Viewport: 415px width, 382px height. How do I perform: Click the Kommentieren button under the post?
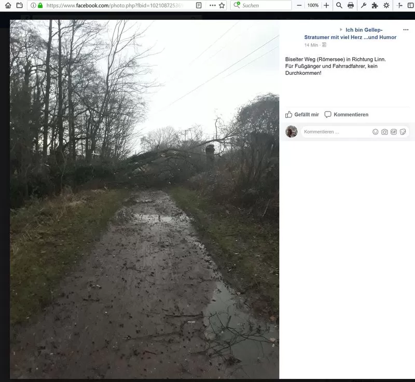click(x=346, y=115)
